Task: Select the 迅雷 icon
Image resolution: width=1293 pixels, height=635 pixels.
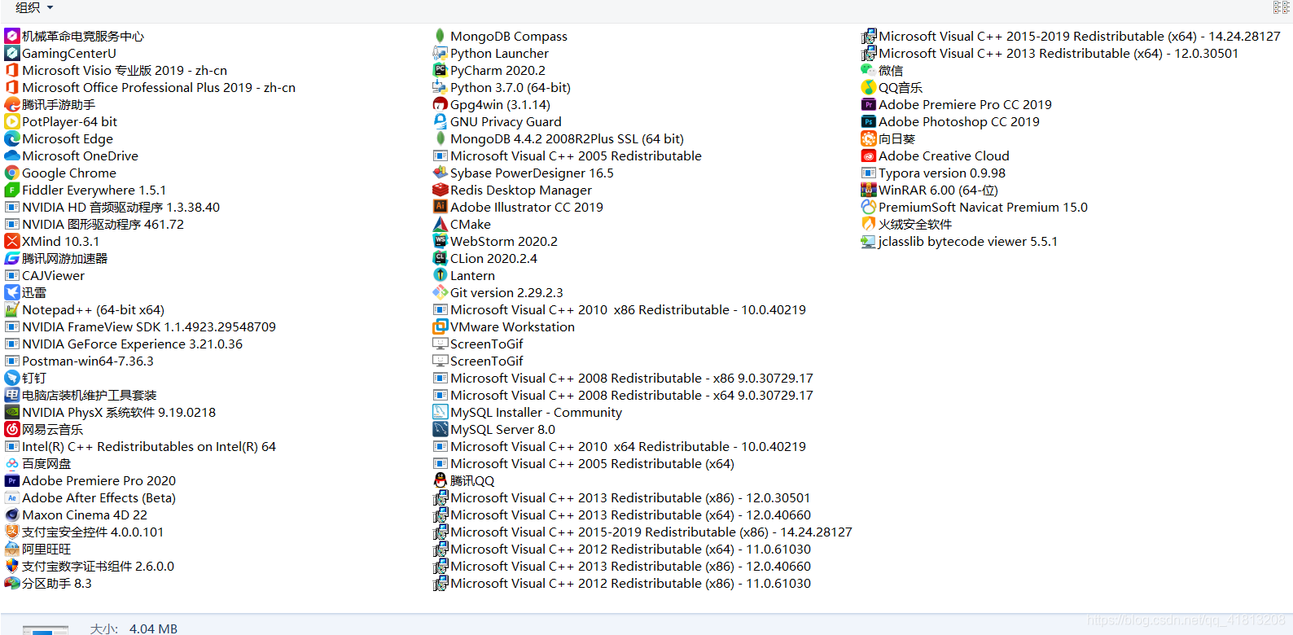Action: click(x=12, y=292)
